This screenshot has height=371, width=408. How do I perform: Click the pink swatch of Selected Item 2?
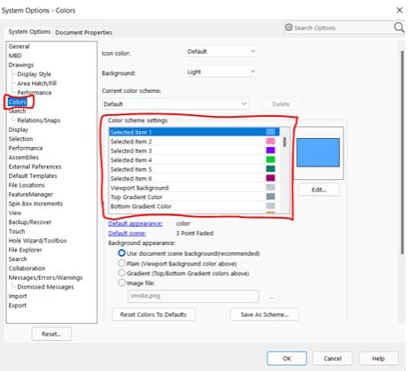point(271,141)
